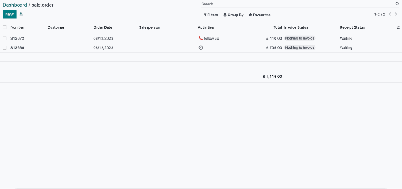Click the £ 1,115.00 sum total
The image size is (402, 189).
(x=272, y=76)
